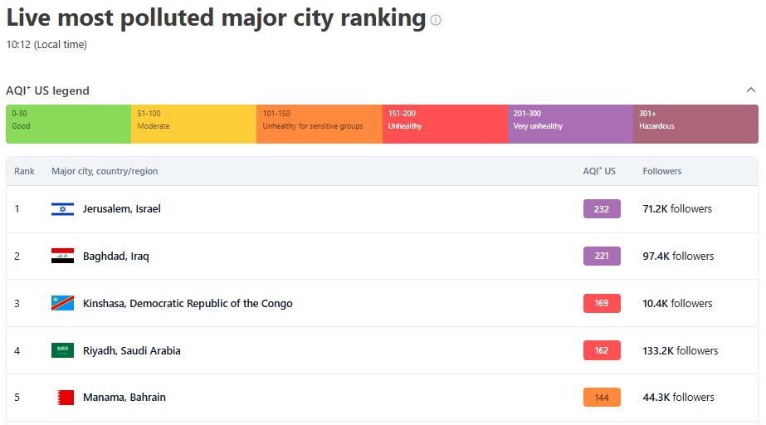Click the purple Very unhealthy legend swatch
The image size is (766, 425).
pyautogui.click(x=570, y=124)
